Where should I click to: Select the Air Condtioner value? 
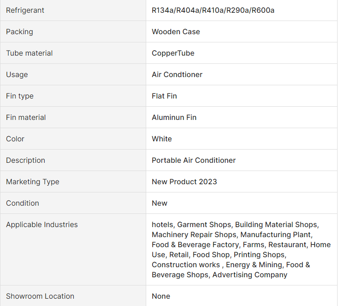tap(177, 74)
